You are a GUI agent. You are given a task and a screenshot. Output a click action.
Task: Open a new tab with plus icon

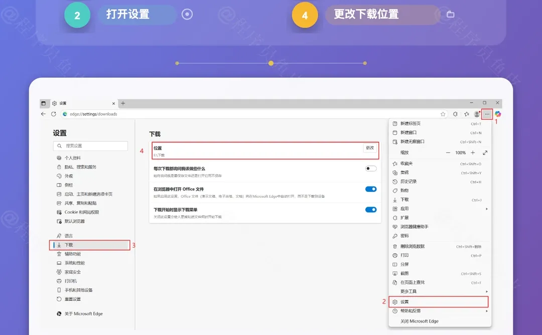[x=123, y=103]
